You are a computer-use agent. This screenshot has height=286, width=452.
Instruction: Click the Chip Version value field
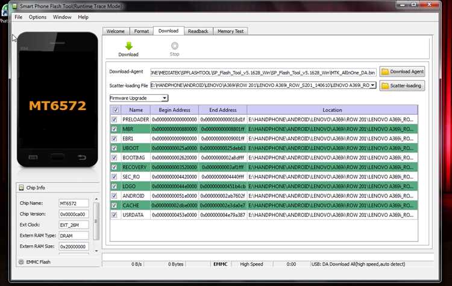pyautogui.click(x=74, y=214)
